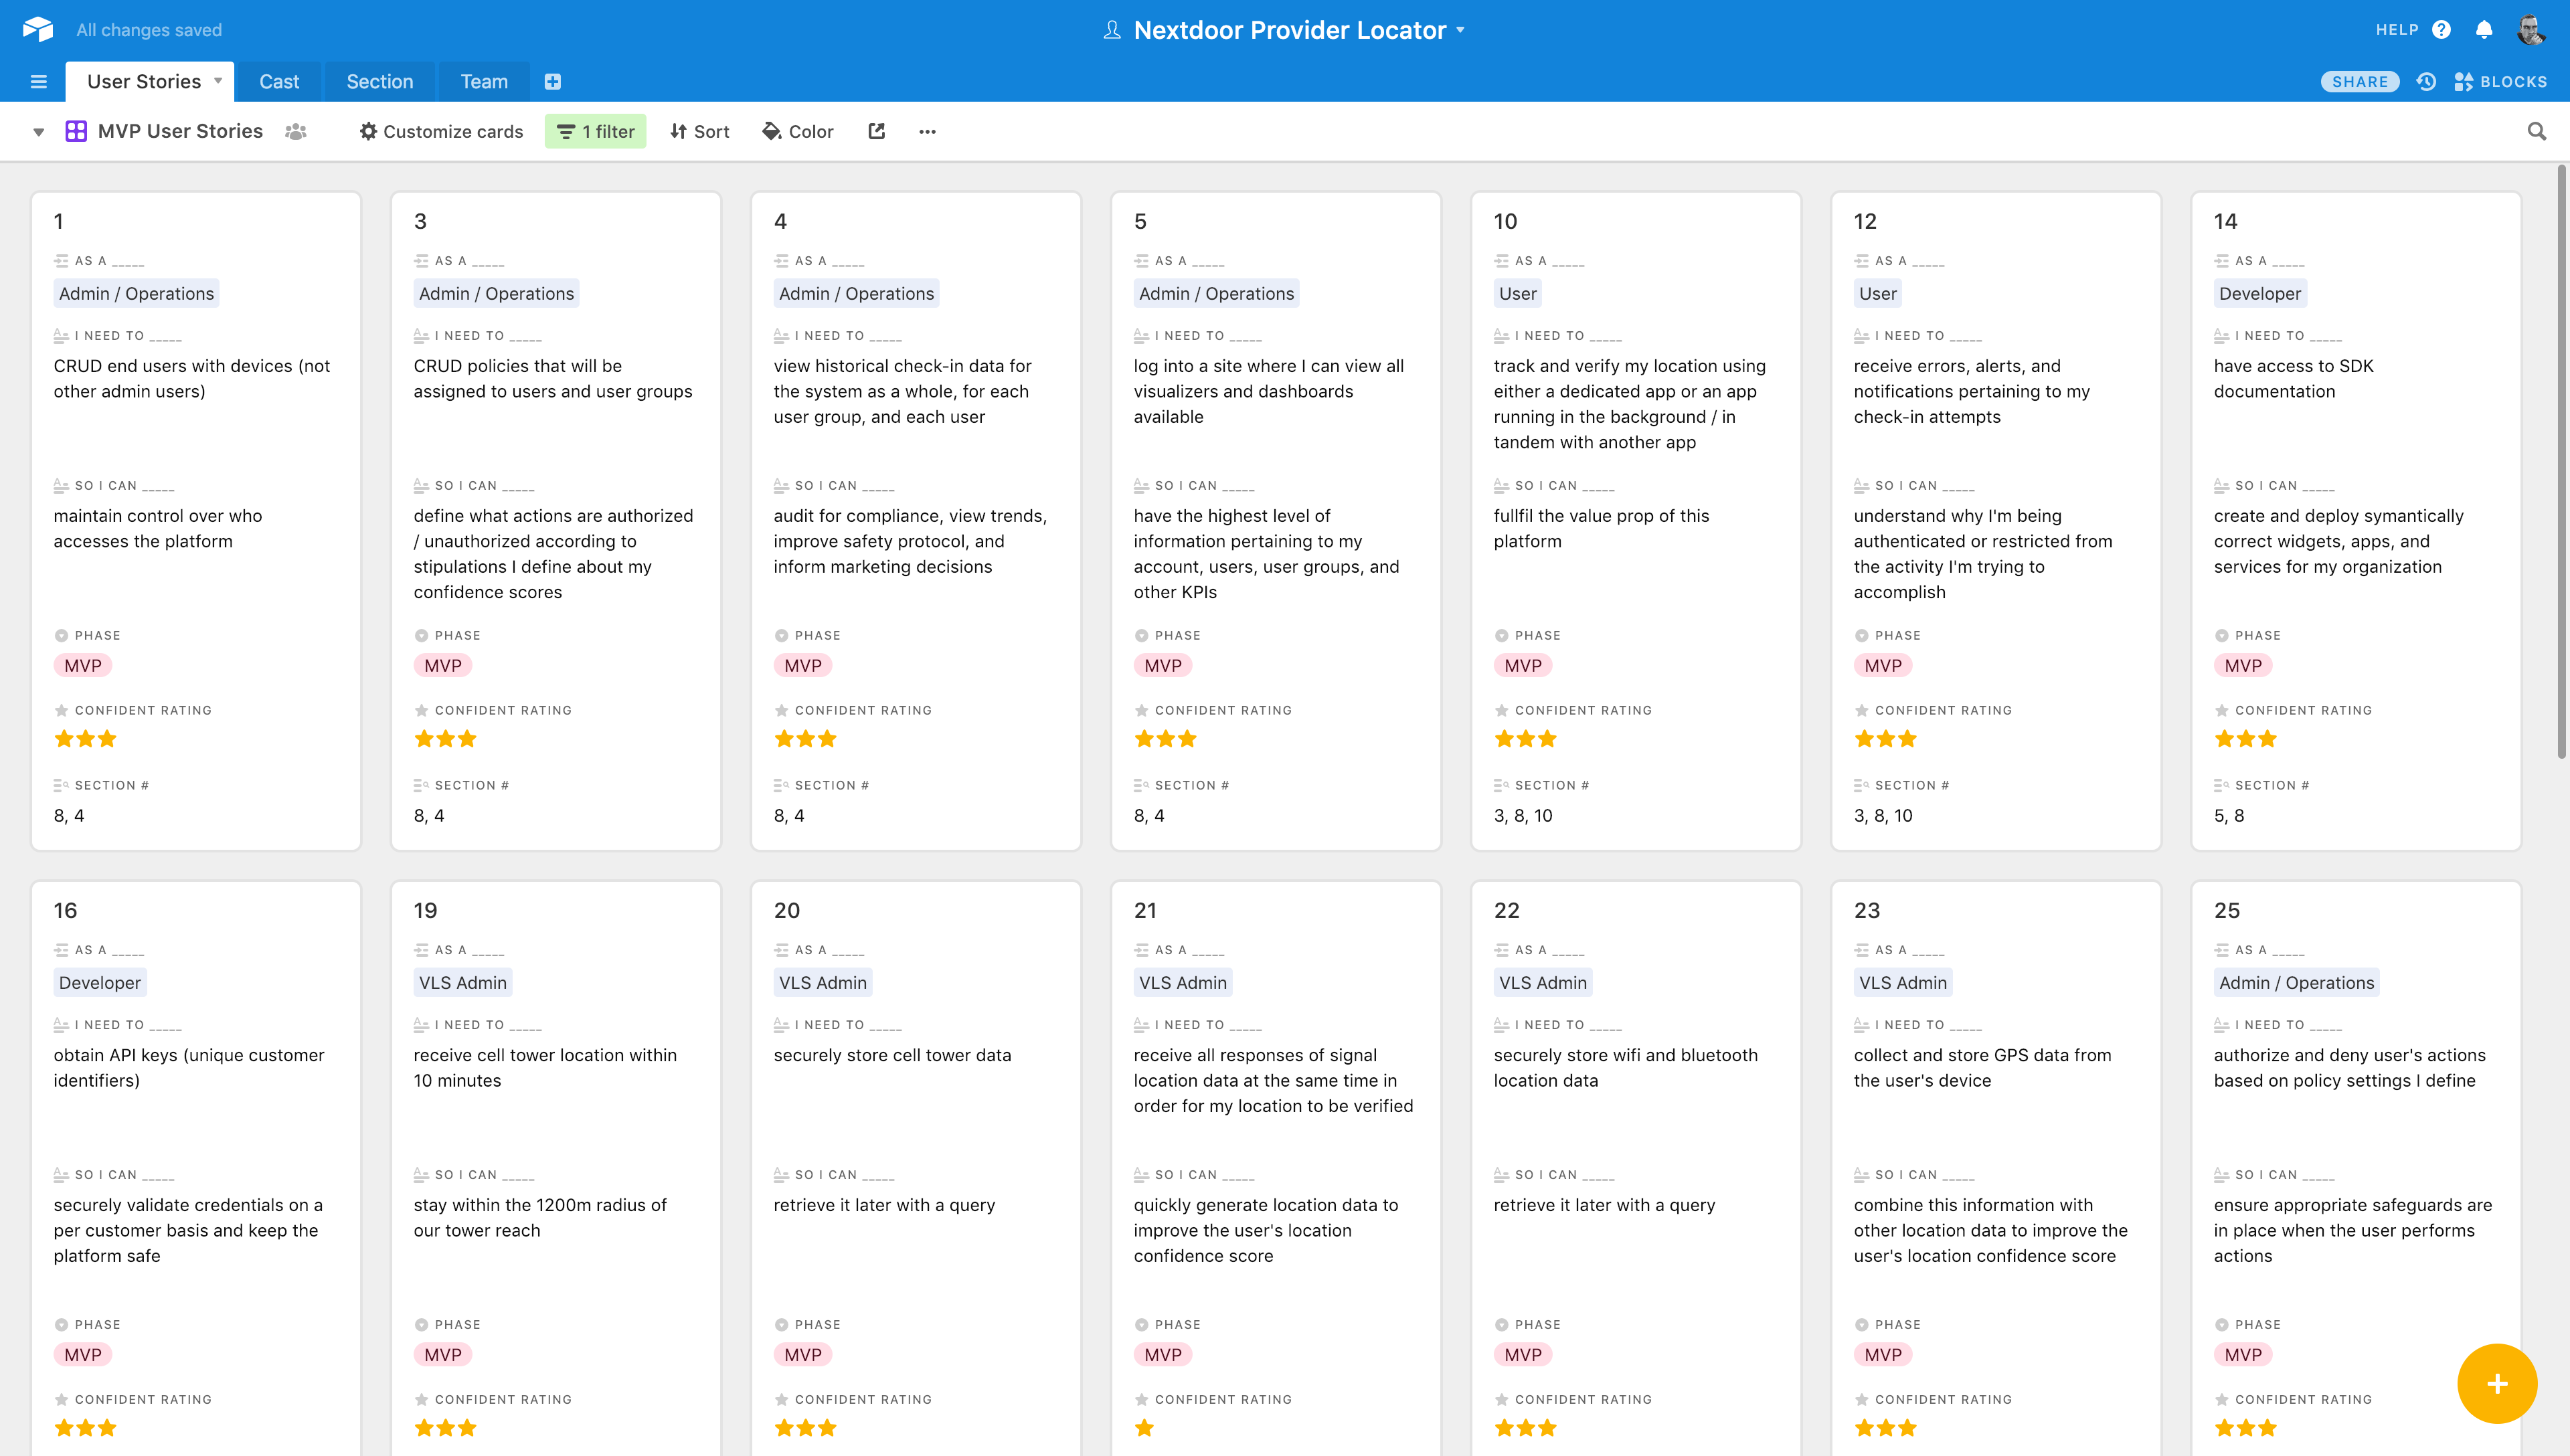
Task: Click VLS Admin tag on card 19
Action: 462,982
